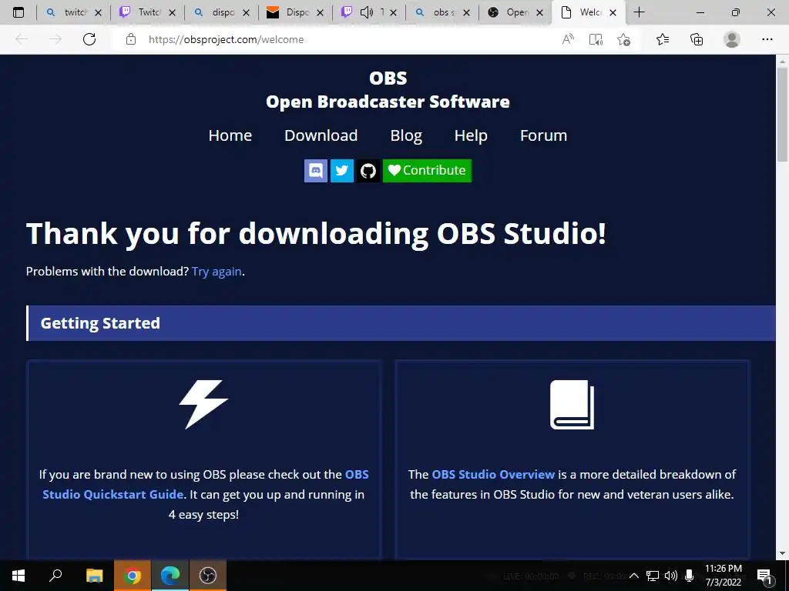Open the Download menu item
789x591 pixels.
point(321,135)
